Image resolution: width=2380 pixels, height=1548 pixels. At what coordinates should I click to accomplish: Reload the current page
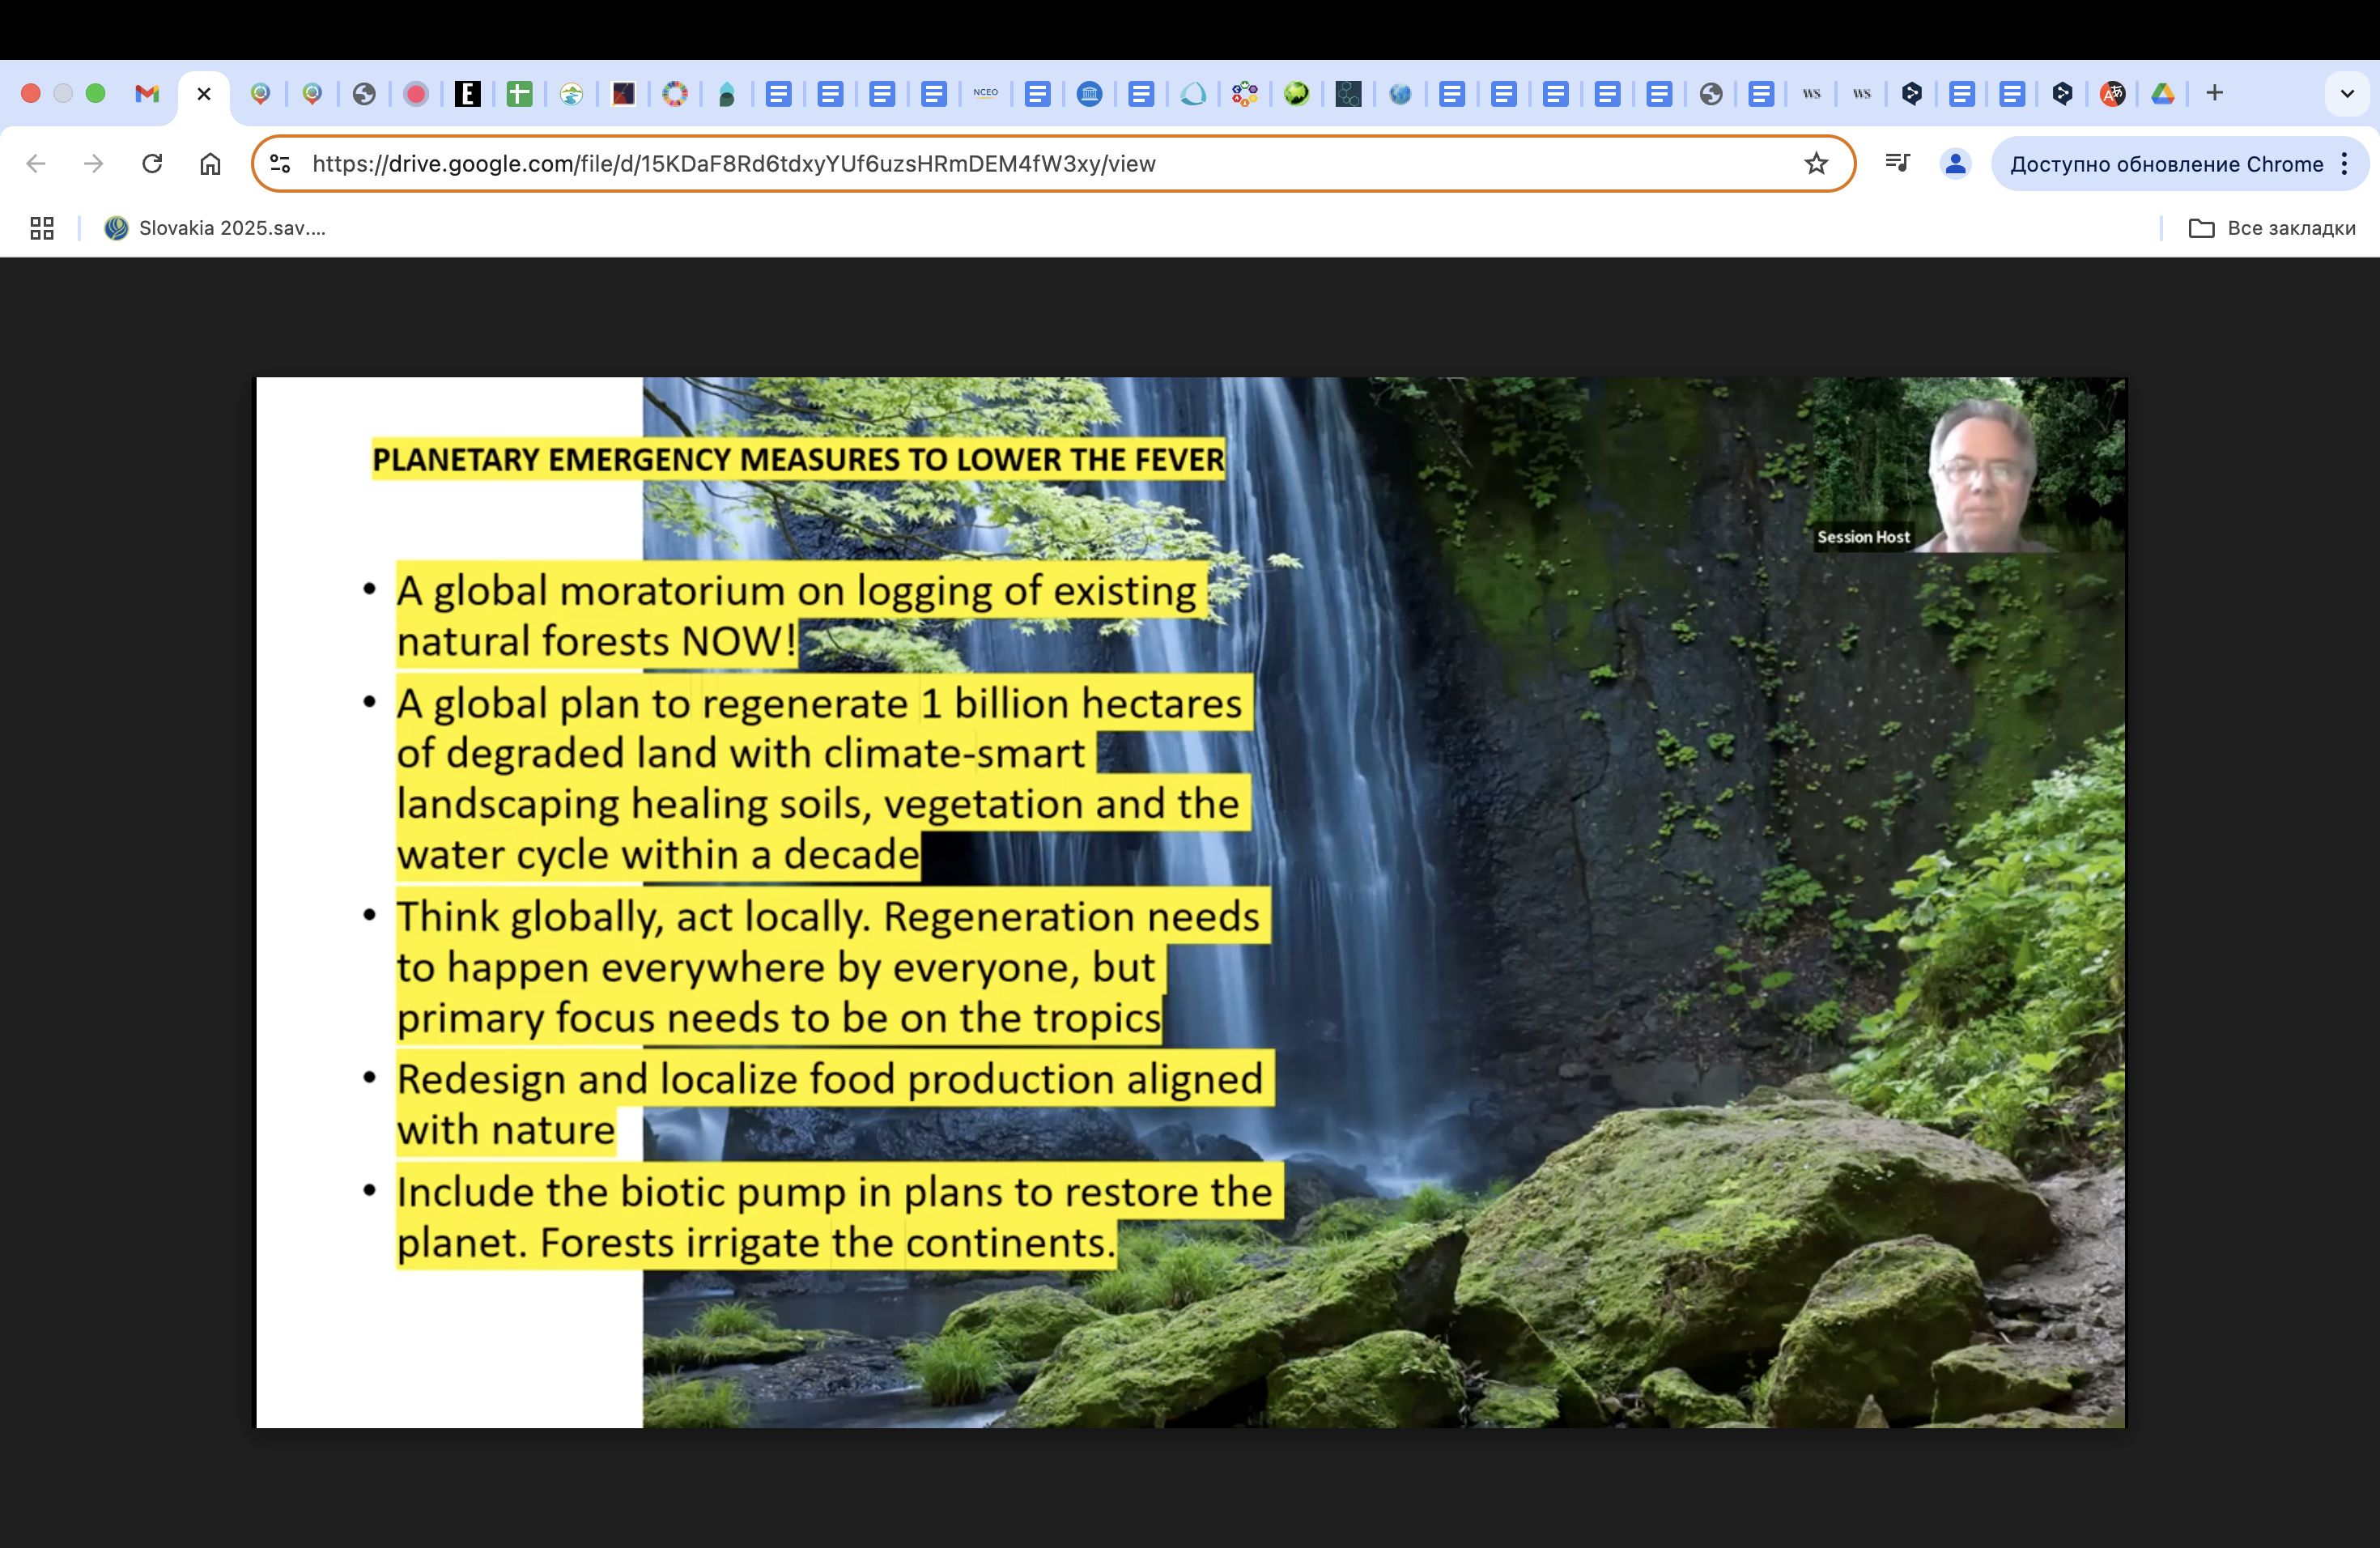pos(152,164)
